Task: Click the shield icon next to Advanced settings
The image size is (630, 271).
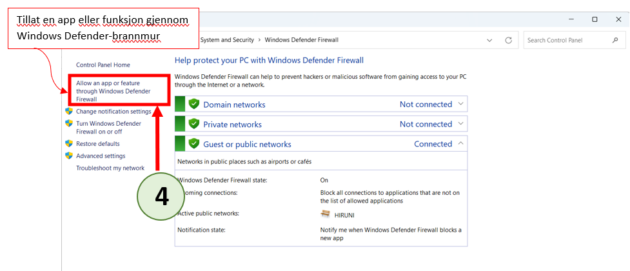Action: click(x=69, y=156)
